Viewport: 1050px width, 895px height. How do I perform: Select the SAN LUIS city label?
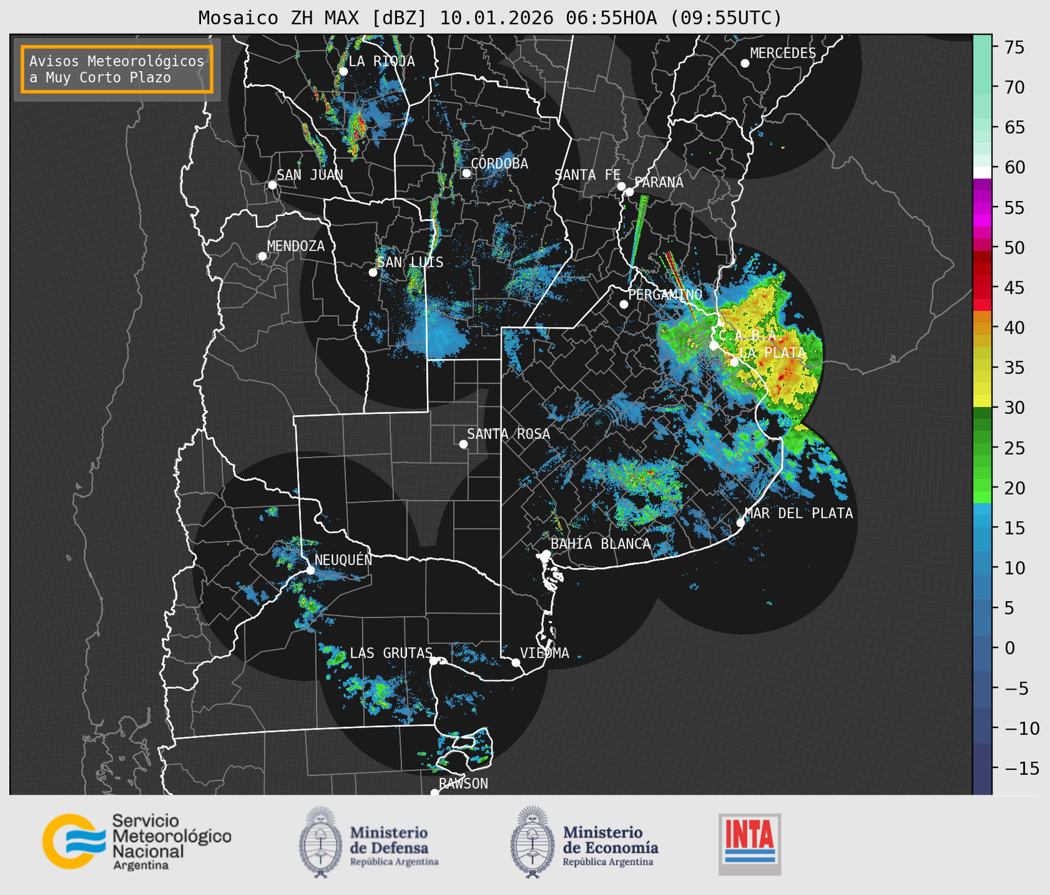click(410, 262)
